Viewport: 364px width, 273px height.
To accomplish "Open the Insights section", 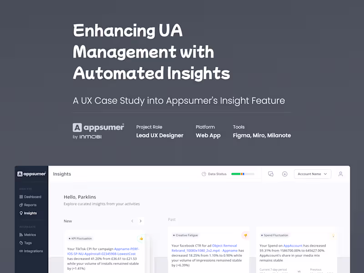I will point(29,213).
